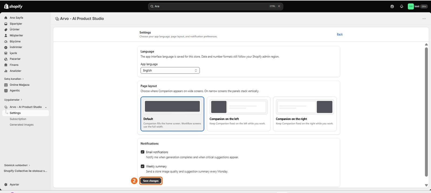Expand Sidekick sohbetleri section
This screenshot has width=431, height=193.
(x=17, y=165)
